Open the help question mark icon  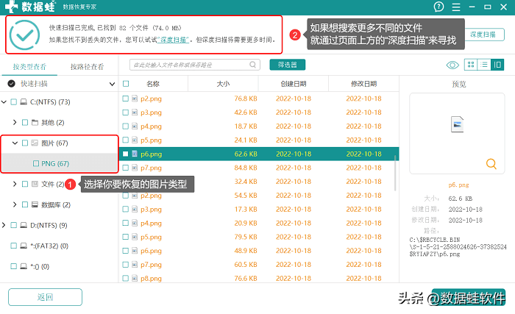point(439,7)
